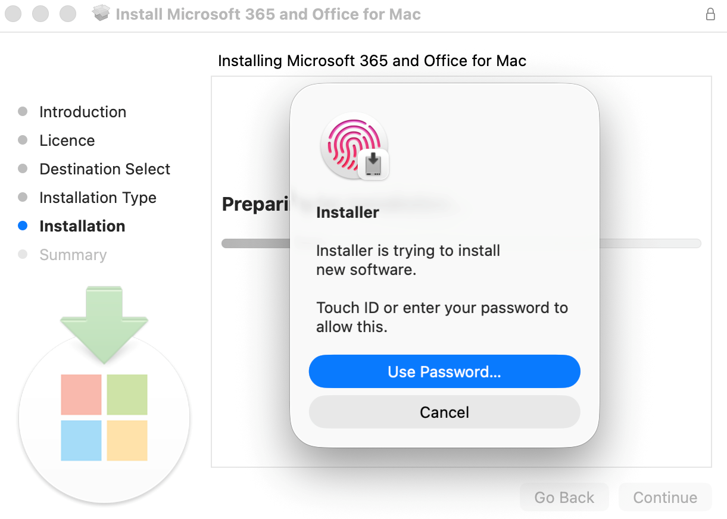Cancel the Installer authentication prompt

[444, 412]
